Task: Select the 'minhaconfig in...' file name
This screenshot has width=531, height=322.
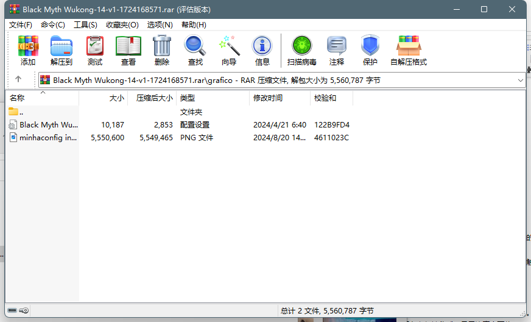Action: [x=48, y=138]
